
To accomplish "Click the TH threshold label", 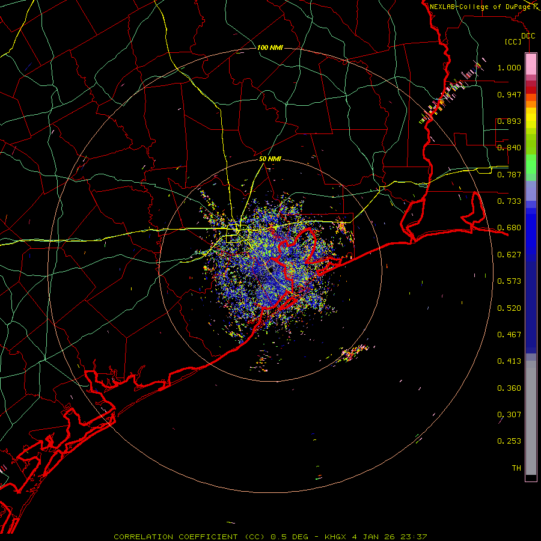I will coord(516,468).
